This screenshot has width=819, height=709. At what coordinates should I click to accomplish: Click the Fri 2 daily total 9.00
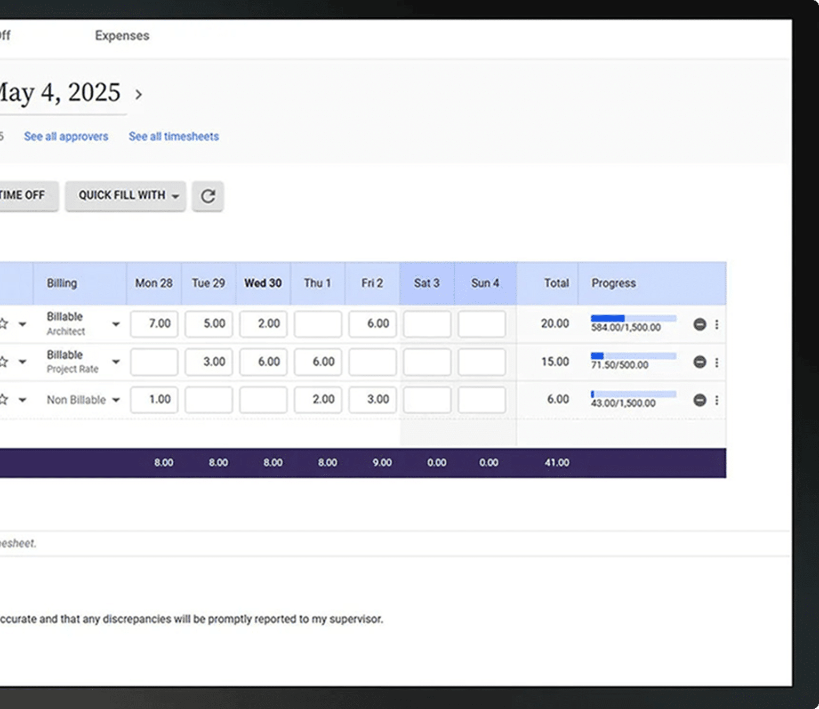382,463
